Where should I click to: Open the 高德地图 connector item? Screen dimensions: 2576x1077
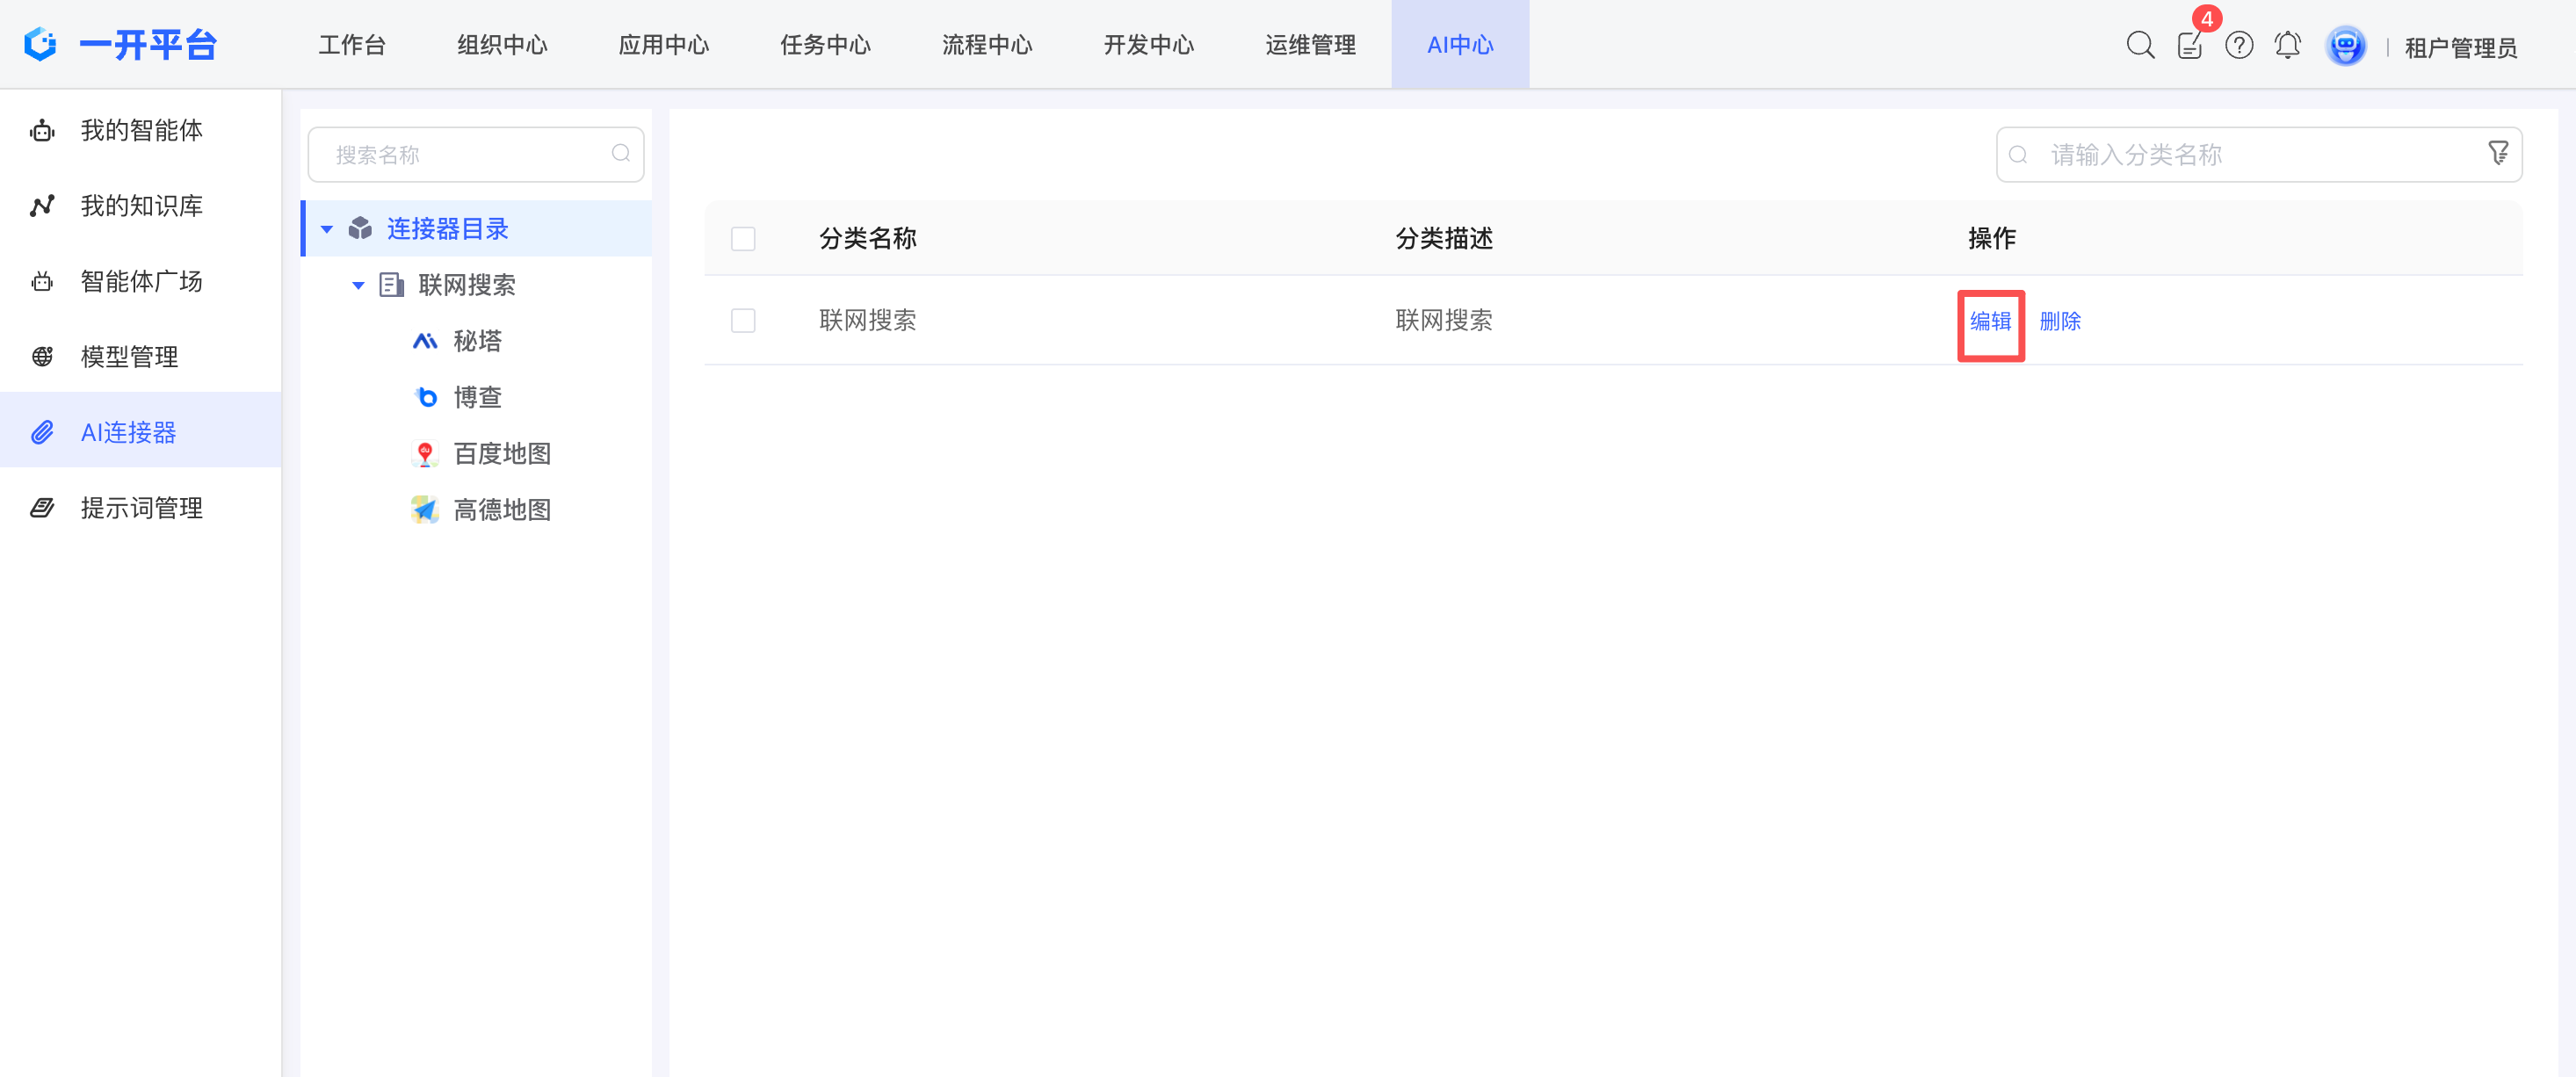[x=501, y=510]
